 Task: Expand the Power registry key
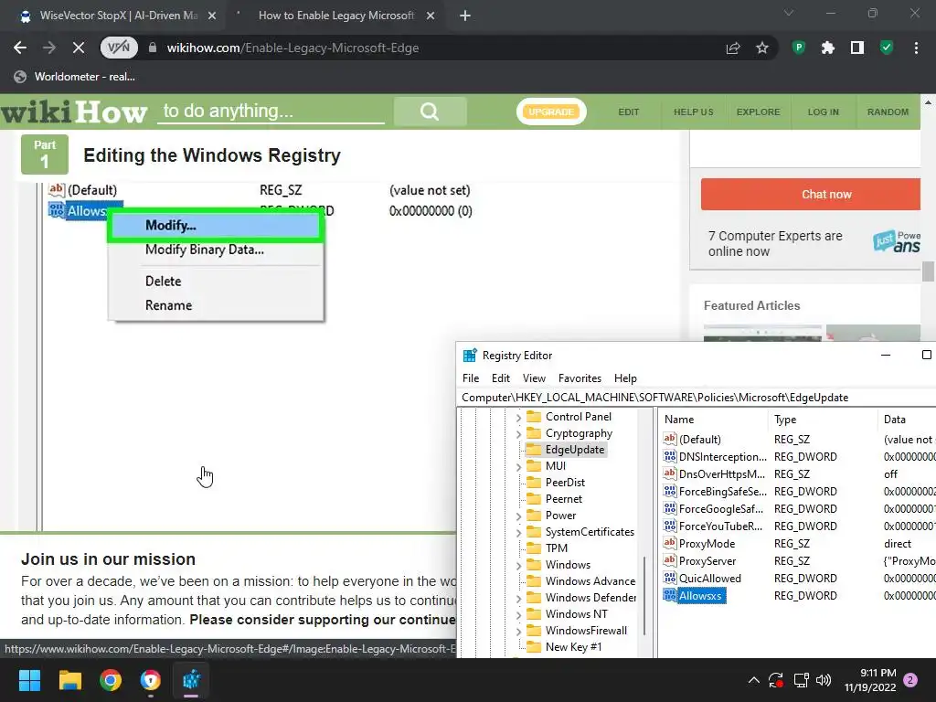pos(518,516)
